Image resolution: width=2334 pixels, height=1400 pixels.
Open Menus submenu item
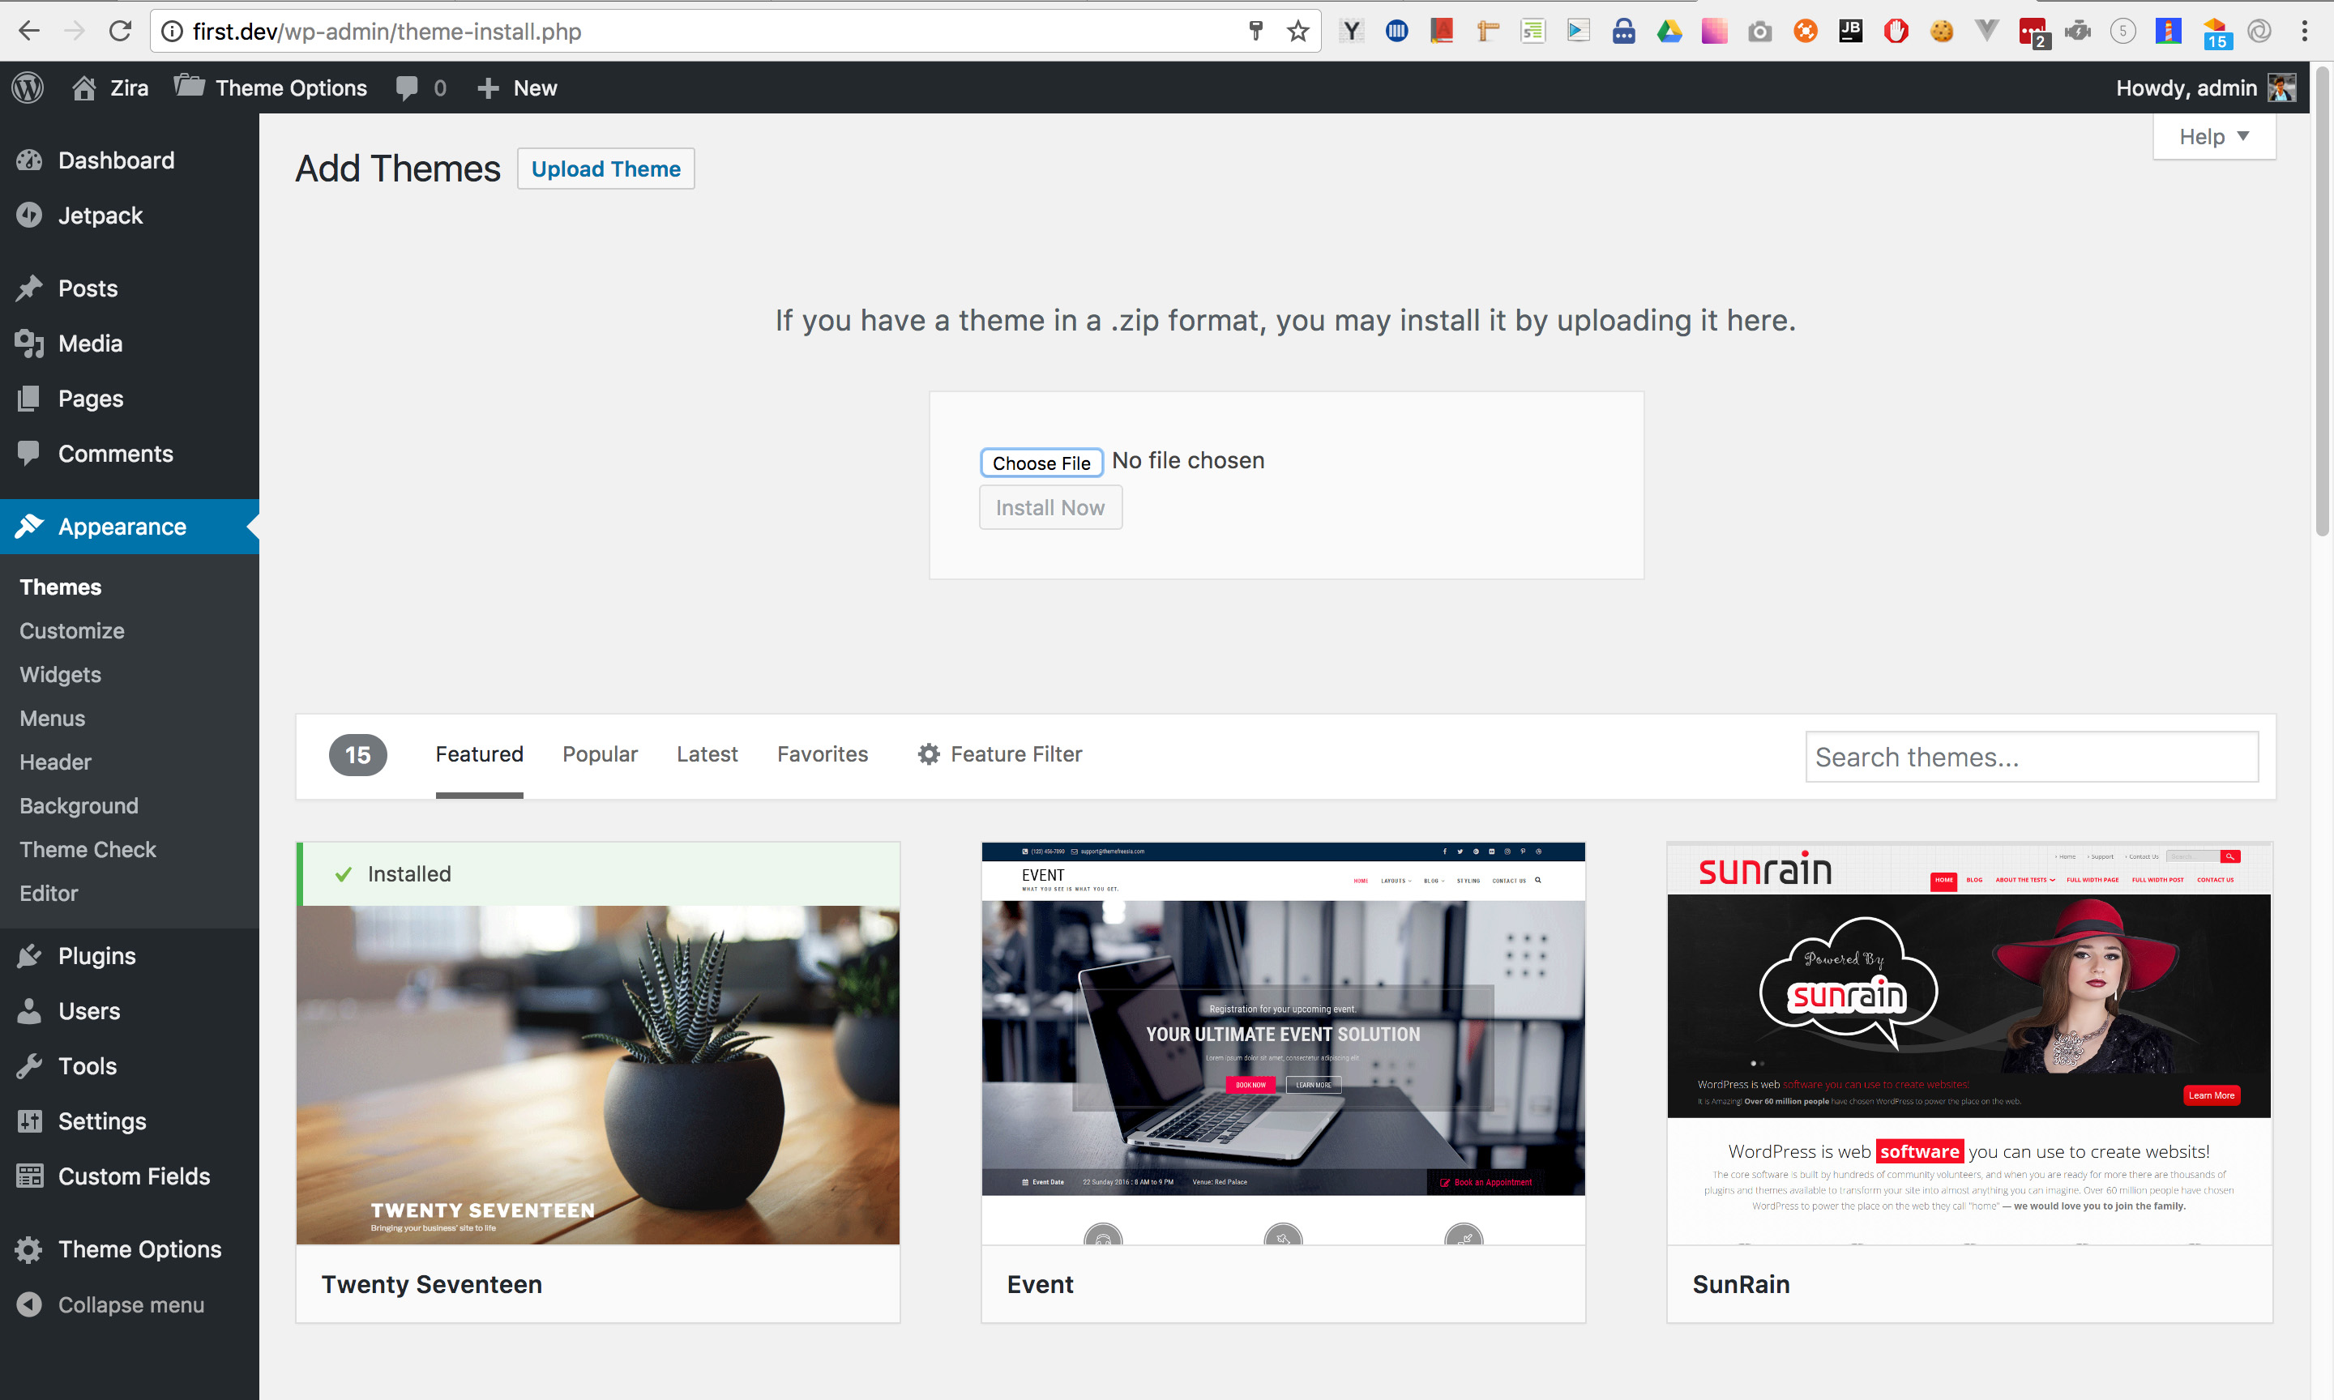[53, 718]
